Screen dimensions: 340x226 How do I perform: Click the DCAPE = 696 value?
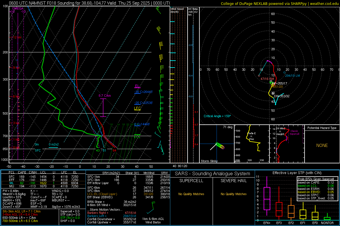tap(12, 203)
